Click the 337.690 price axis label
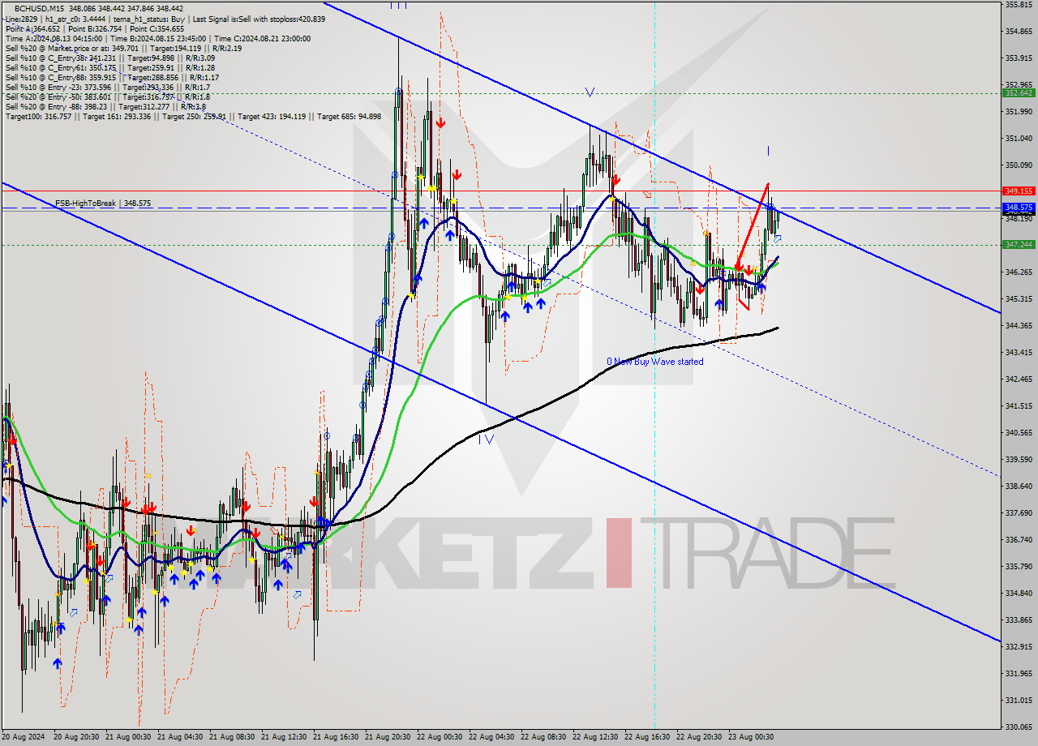 click(x=1019, y=512)
